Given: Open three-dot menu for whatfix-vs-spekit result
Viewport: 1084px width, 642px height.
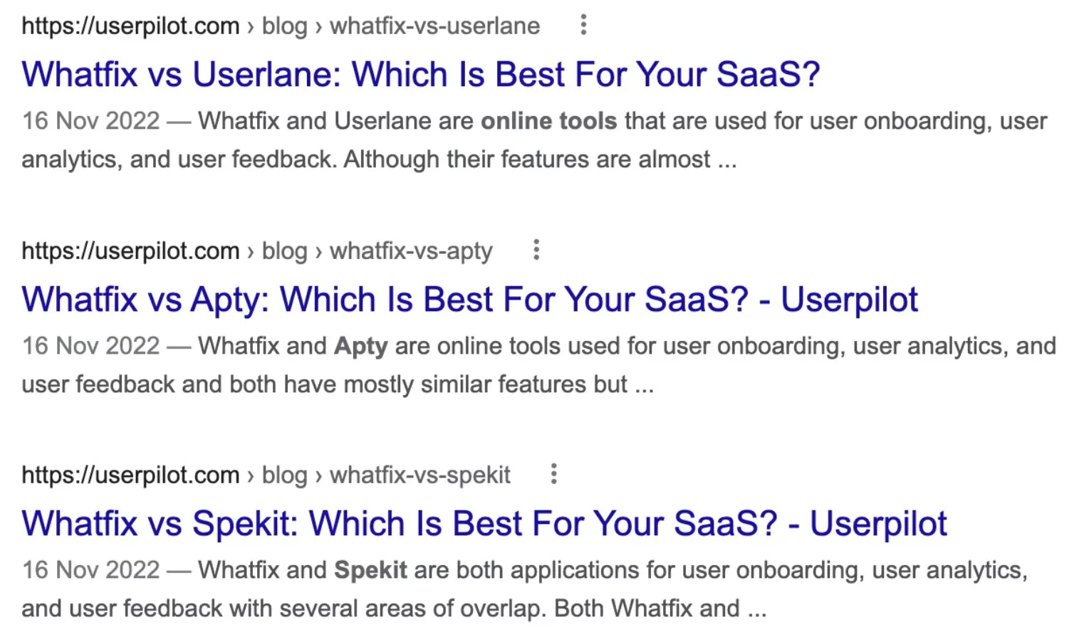Looking at the screenshot, I should (x=553, y=474).
